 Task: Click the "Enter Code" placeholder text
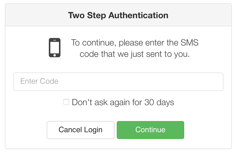[39, 81]
